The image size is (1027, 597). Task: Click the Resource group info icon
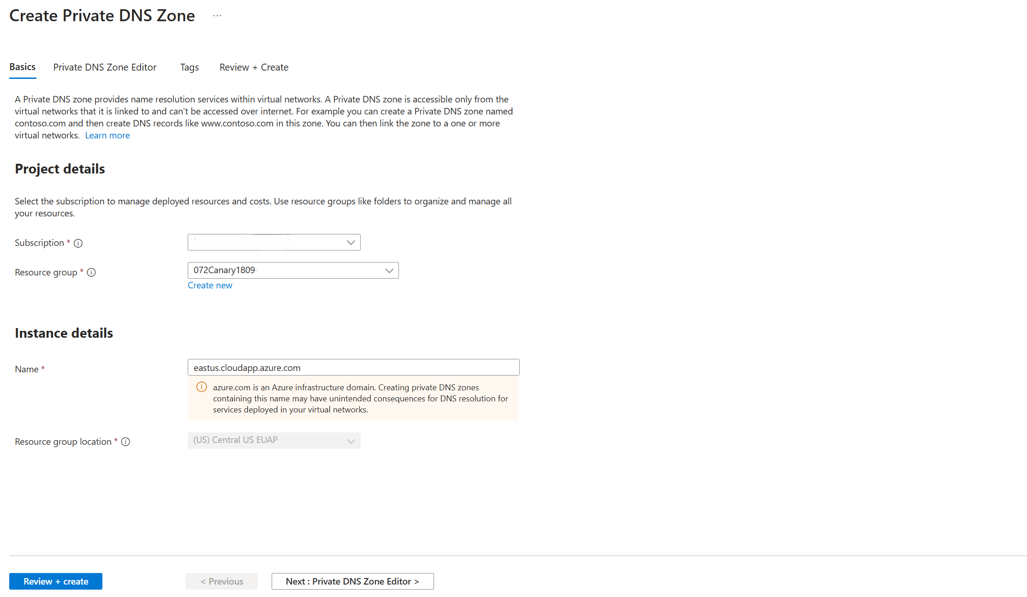click(x=91, y=272)
